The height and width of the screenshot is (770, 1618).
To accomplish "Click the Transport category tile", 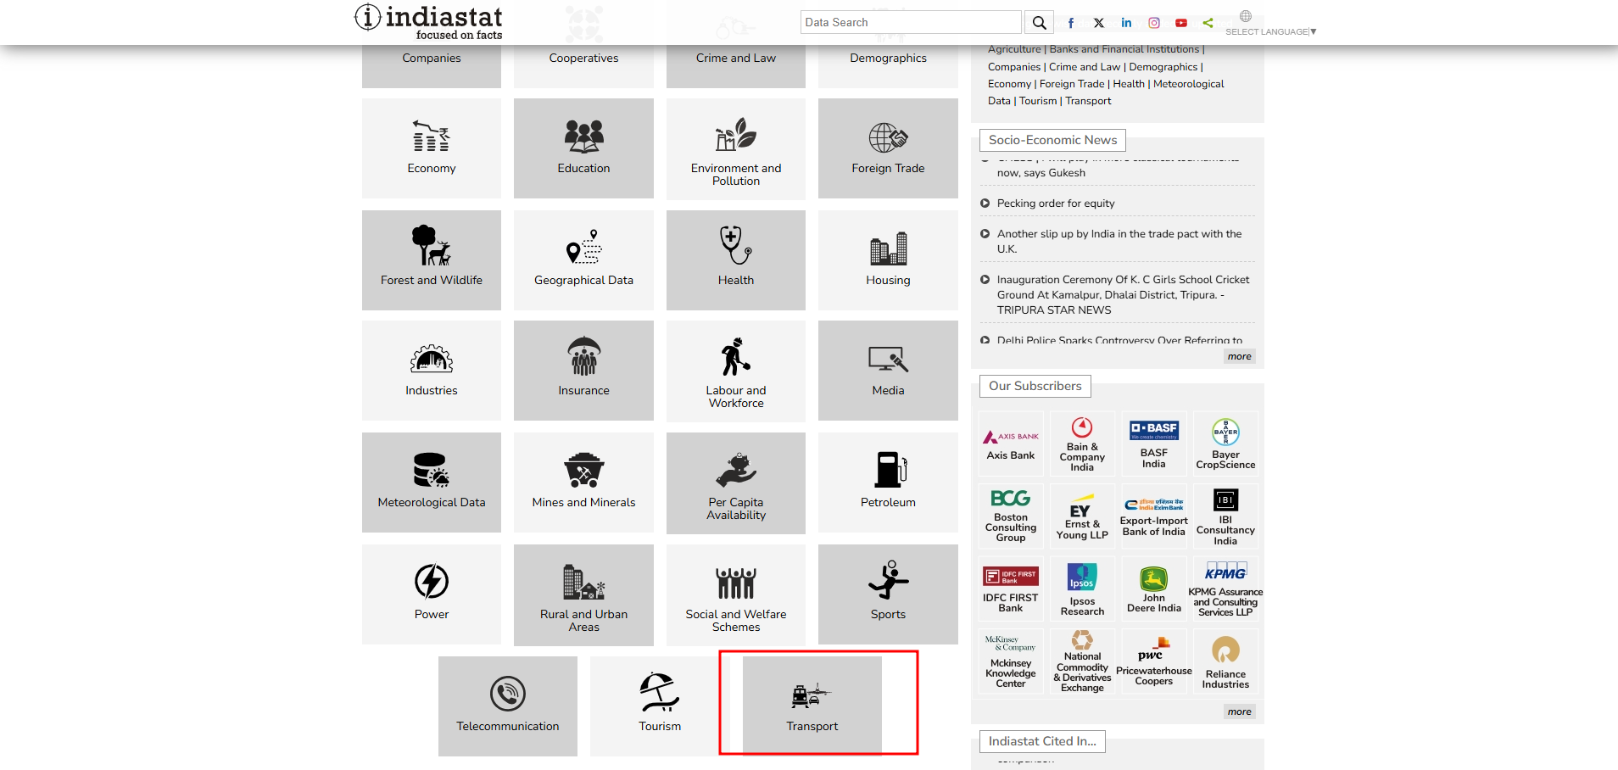I will 812,705.
